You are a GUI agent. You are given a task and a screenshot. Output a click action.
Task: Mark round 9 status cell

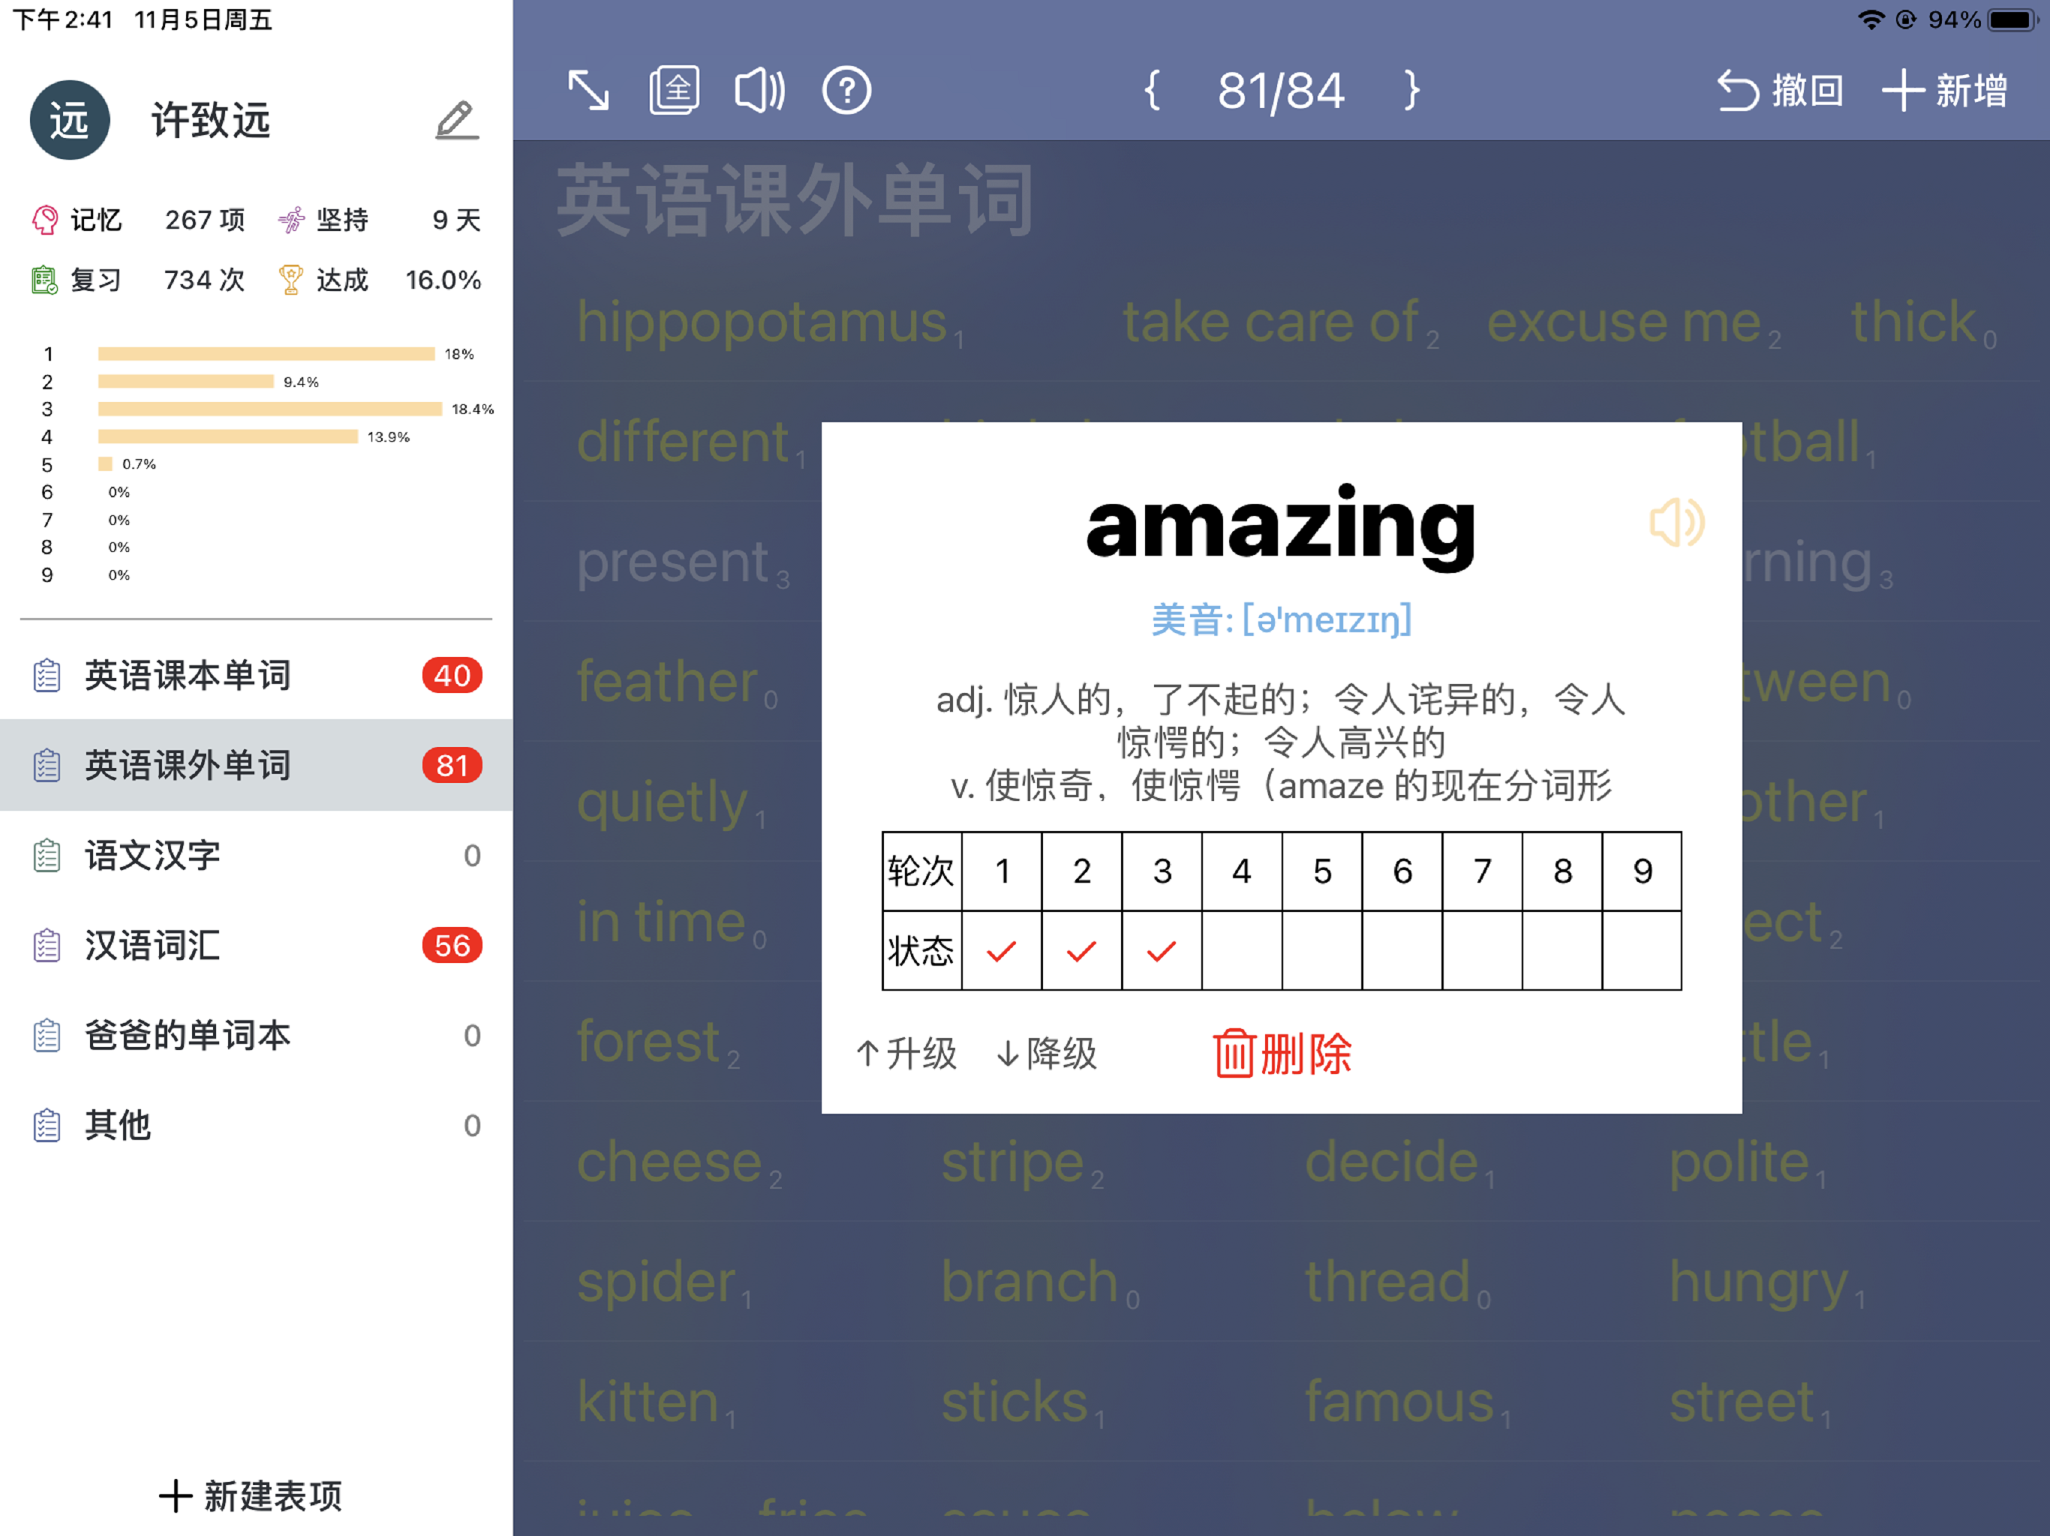pos(1643,950)
